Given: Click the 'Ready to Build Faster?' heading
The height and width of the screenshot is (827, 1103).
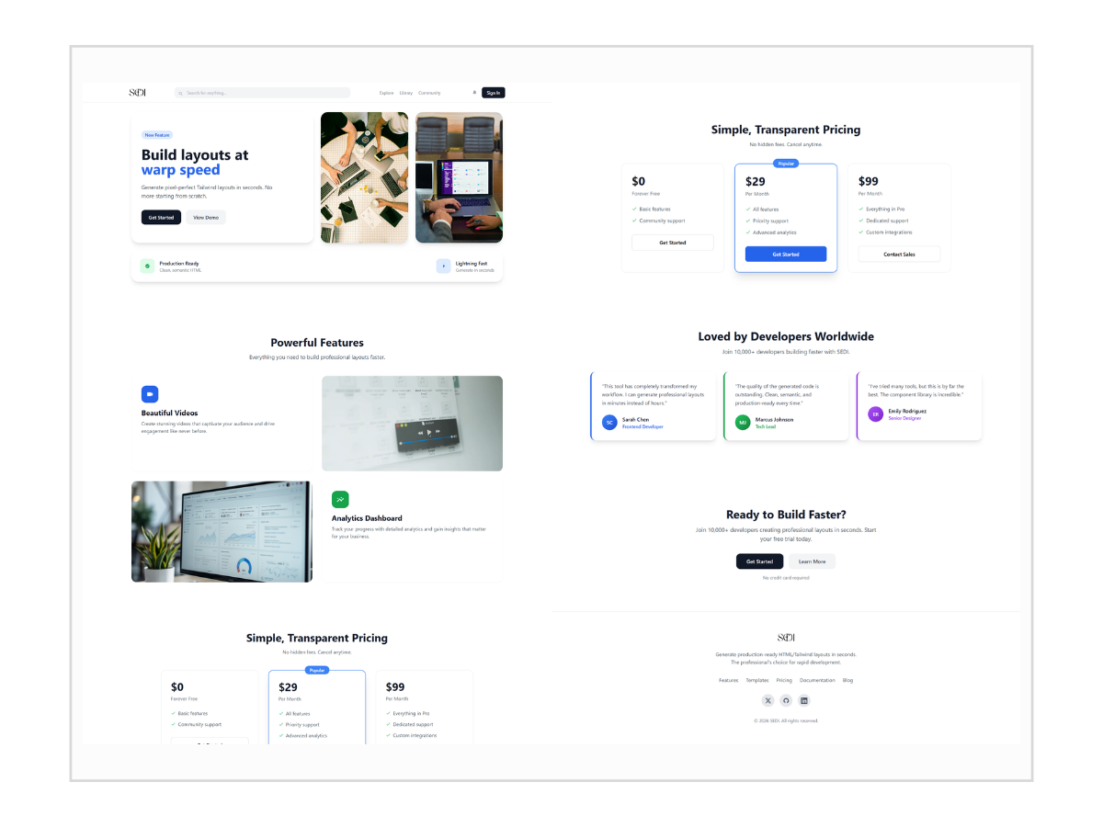Looking at the screenshot, I should 786,515.
